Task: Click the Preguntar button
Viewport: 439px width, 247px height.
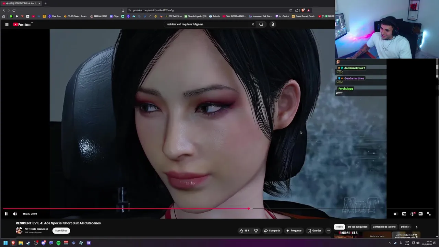Action: [294, 231]
